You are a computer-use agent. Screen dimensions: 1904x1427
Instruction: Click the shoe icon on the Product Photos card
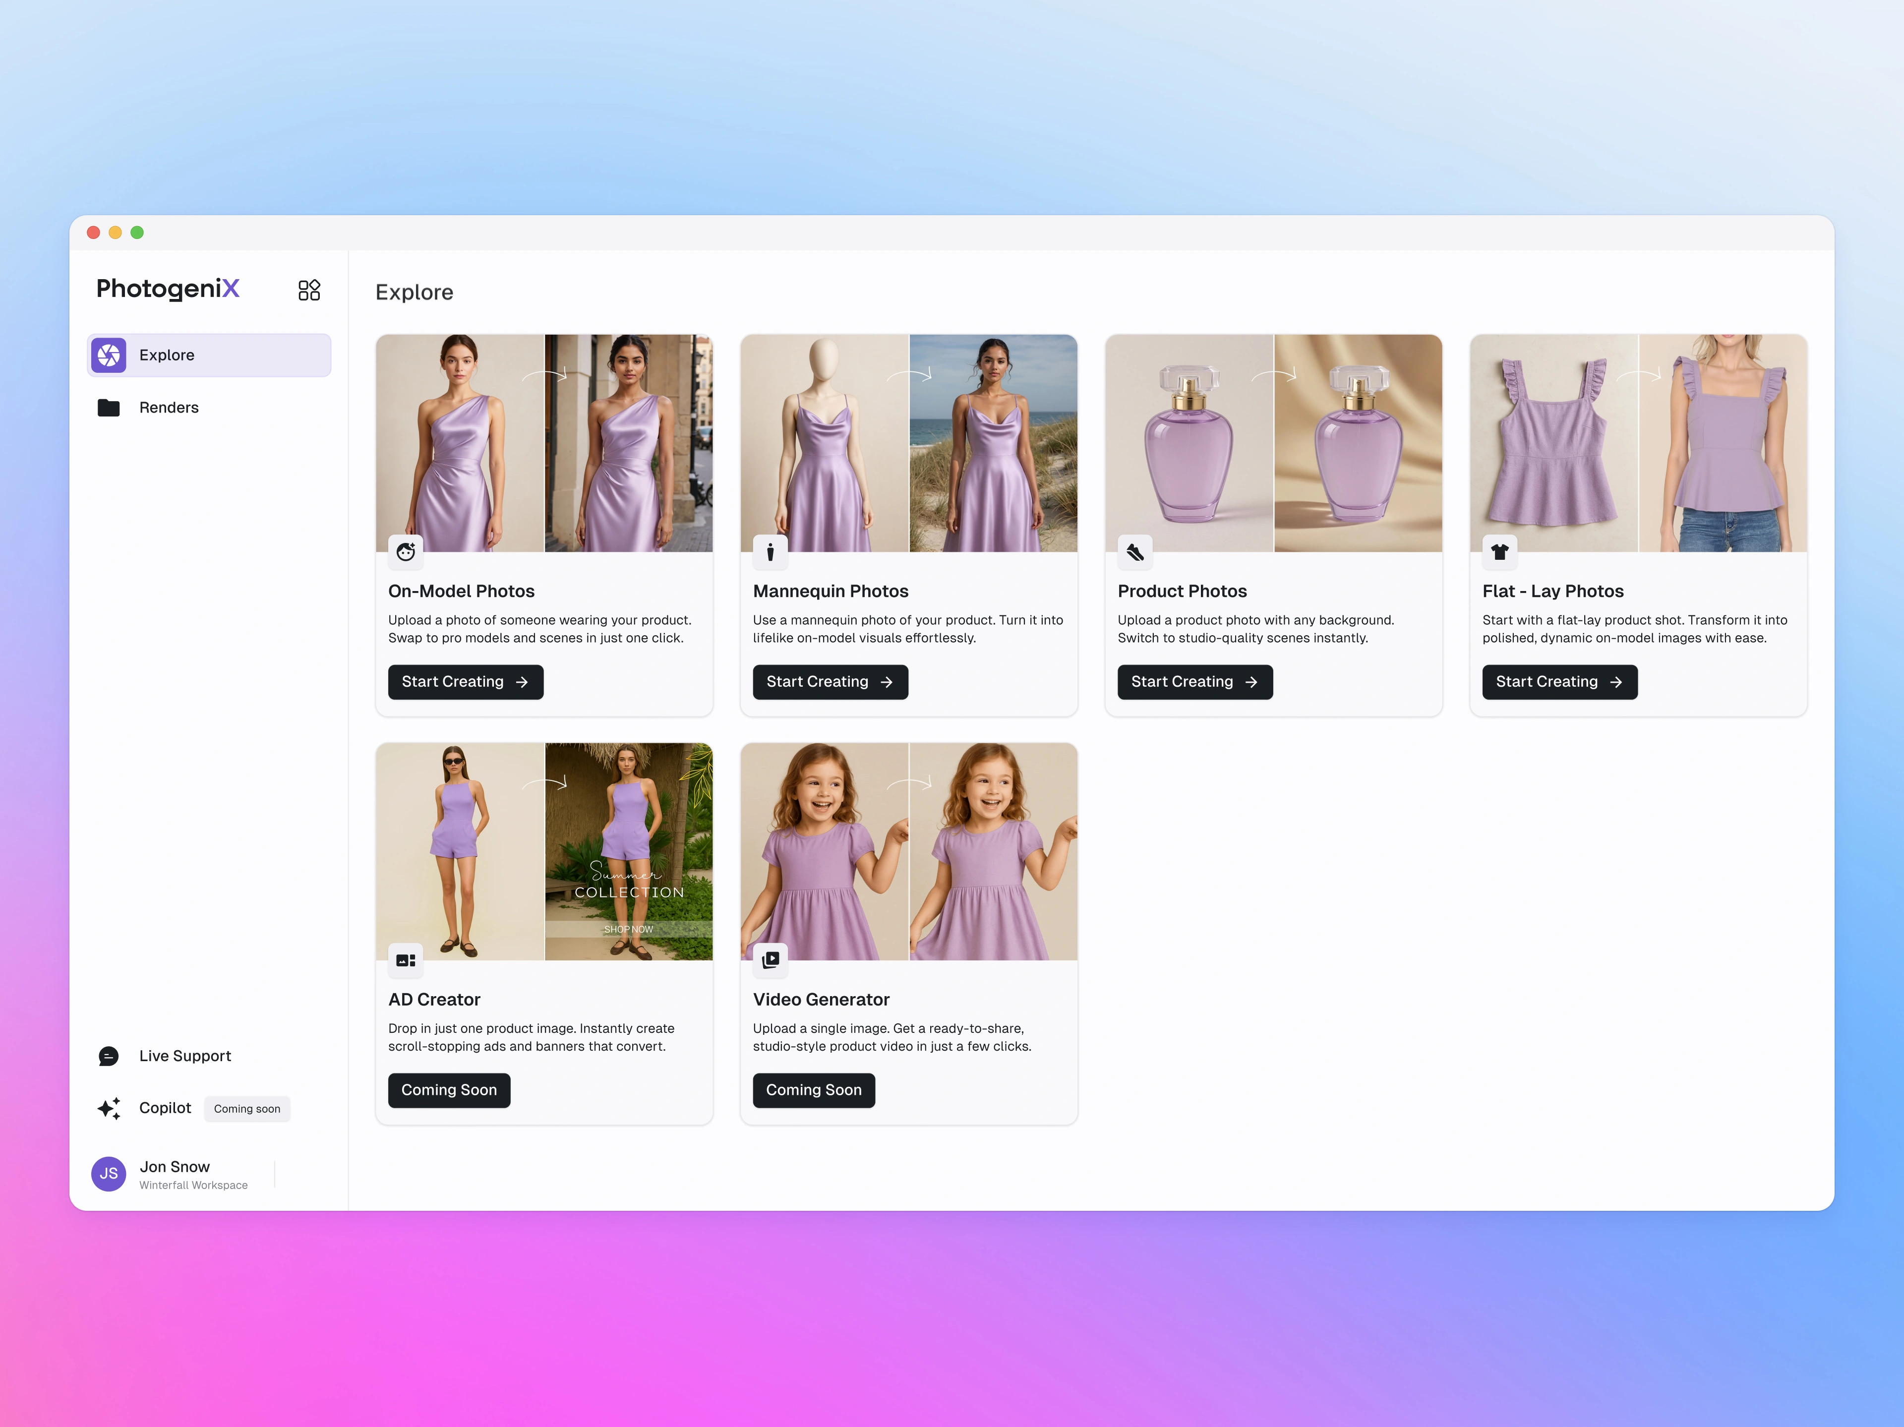[x=1134, y=552]
